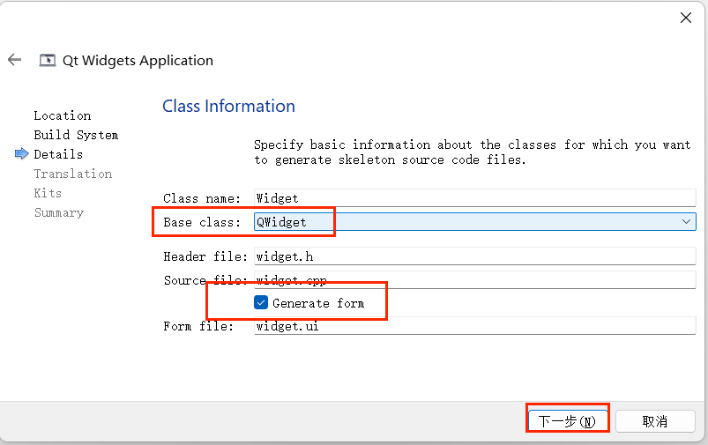Select the Details wizard step
The height and width of the screenshot is (445, 708).
58,154
